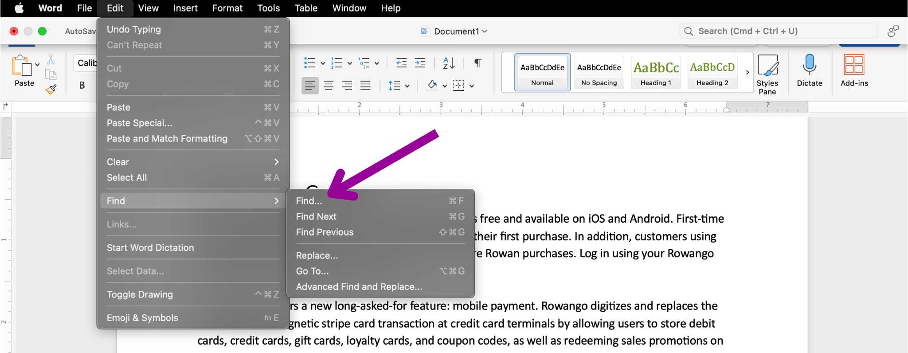
Task: Open the Table menu
Action: 306,8
